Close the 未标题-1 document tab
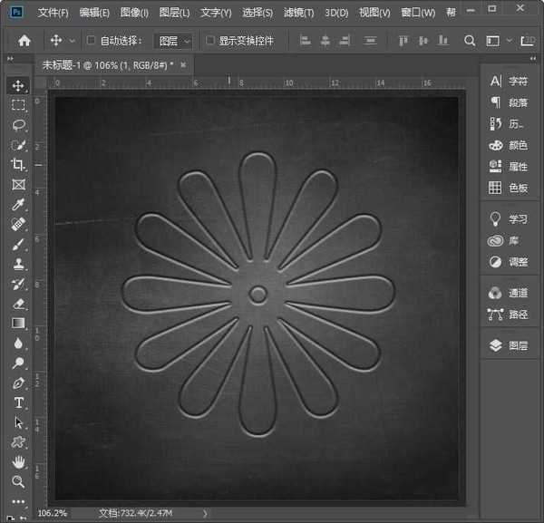 point(183,65)
